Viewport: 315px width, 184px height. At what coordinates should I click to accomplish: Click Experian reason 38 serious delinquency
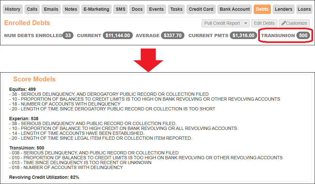93,123
